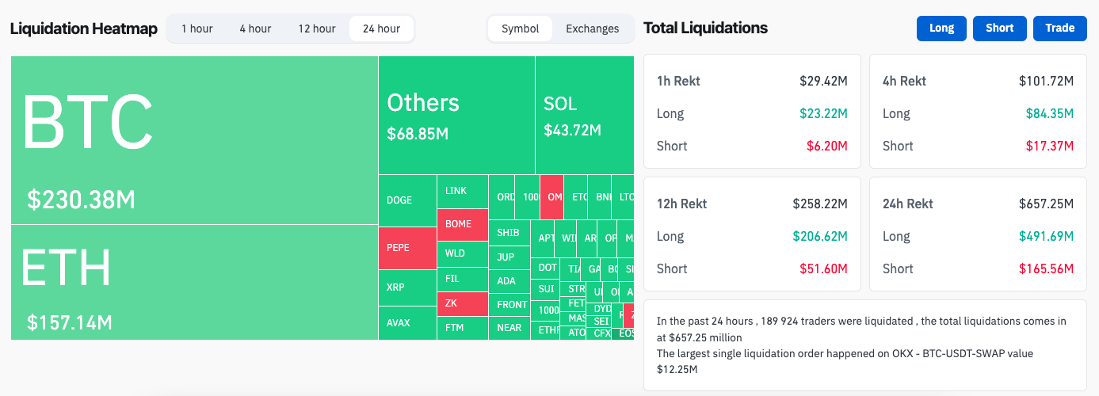
Task: Select the red PEPE tile
Action: pos(407,248)
